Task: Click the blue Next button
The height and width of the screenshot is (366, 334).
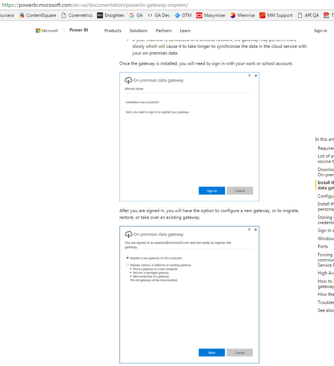Action: pyautogui.click(x=212, y=353)
